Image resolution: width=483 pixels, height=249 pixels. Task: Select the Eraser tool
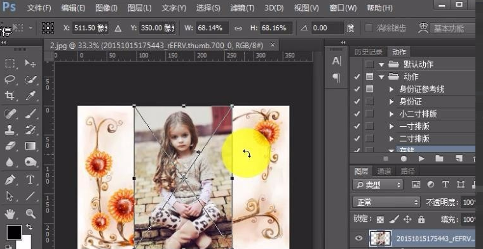tap(10, 146)
